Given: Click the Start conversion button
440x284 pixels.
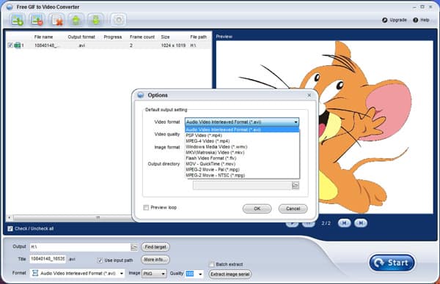Looking at the screenshot, I should [x=392, y=263].
